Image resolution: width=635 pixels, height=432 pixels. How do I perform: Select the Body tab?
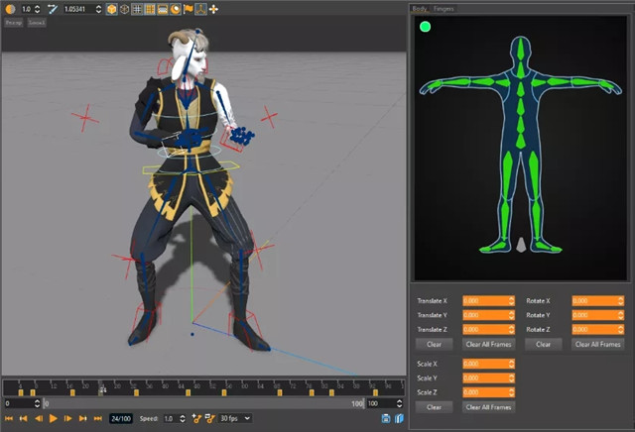click(420, 8)
